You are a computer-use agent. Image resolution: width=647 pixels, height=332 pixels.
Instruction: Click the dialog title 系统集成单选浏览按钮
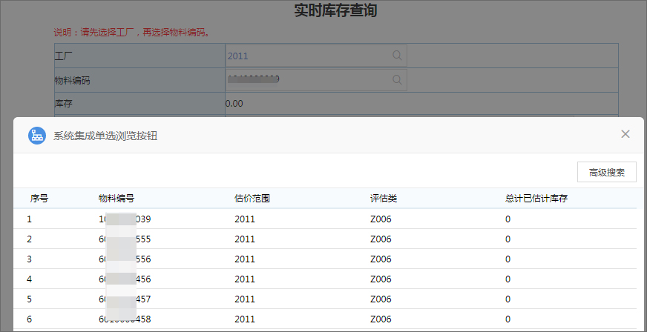pyautogui.click(x=105, y=136)
